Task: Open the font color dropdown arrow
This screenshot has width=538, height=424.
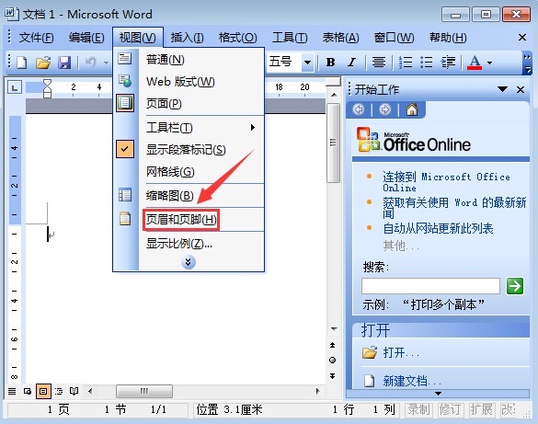Action: (x=489, y=63)
